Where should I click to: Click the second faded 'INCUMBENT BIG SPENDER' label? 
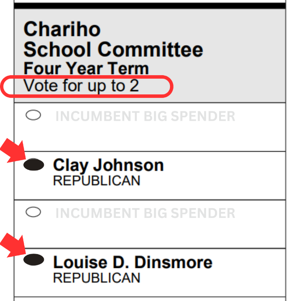[145, 213]
